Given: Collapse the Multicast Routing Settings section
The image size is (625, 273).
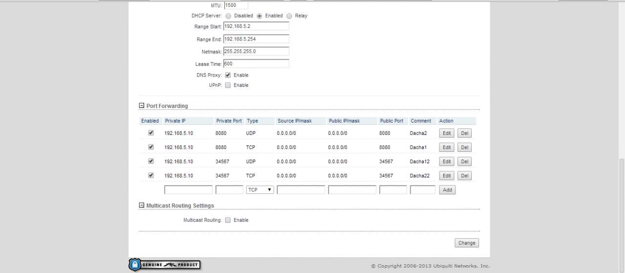Looking at the screenshot, I should tap(142, 206).
